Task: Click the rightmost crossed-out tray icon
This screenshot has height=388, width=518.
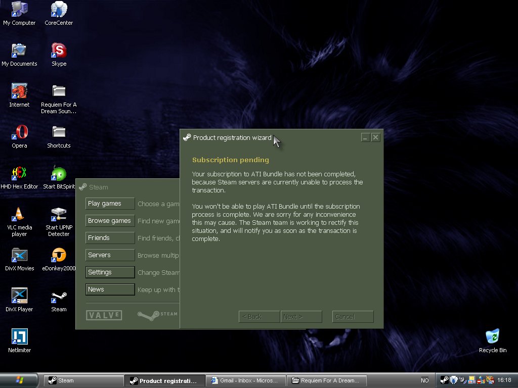Action: pos(490,380)
